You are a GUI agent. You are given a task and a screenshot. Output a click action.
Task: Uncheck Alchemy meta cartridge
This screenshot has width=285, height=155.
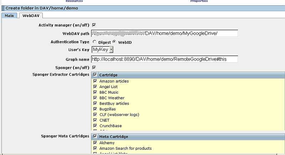[x=95, y=143]
